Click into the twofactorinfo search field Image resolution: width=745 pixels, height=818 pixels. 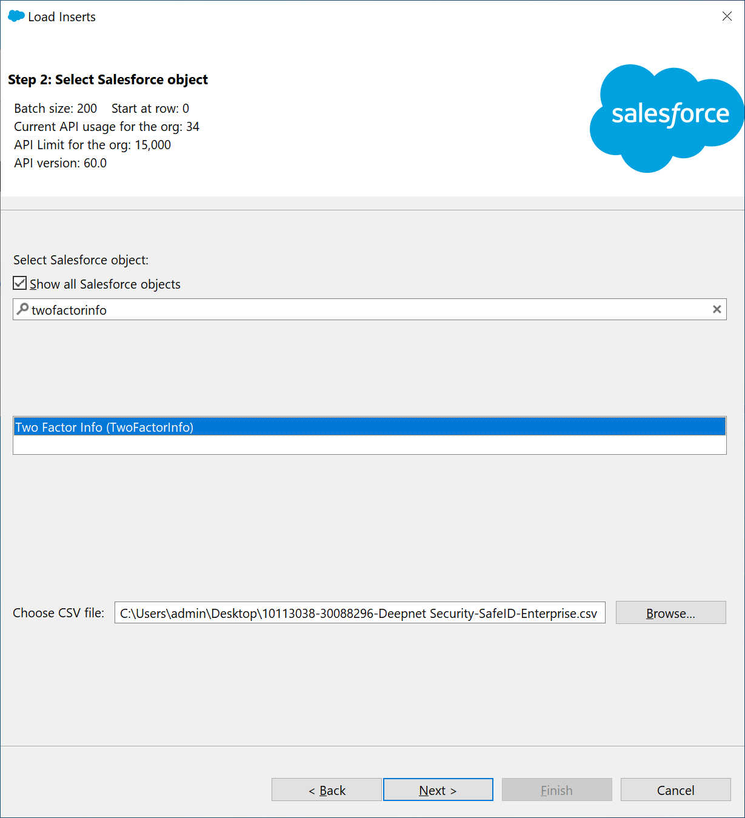pyautogui.click(x=370, y=309)
